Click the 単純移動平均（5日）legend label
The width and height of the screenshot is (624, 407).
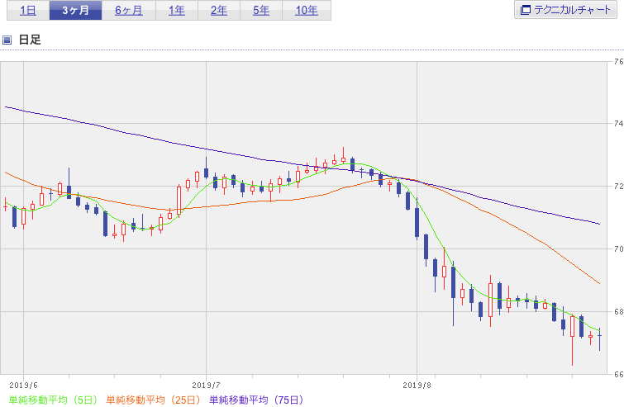tap(53, 400)
